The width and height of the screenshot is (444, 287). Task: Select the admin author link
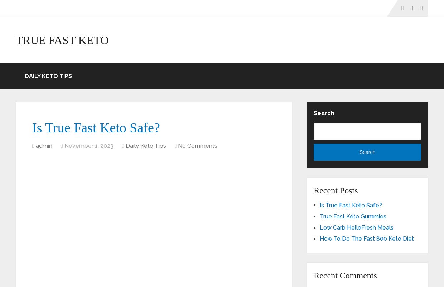(44, 146)
